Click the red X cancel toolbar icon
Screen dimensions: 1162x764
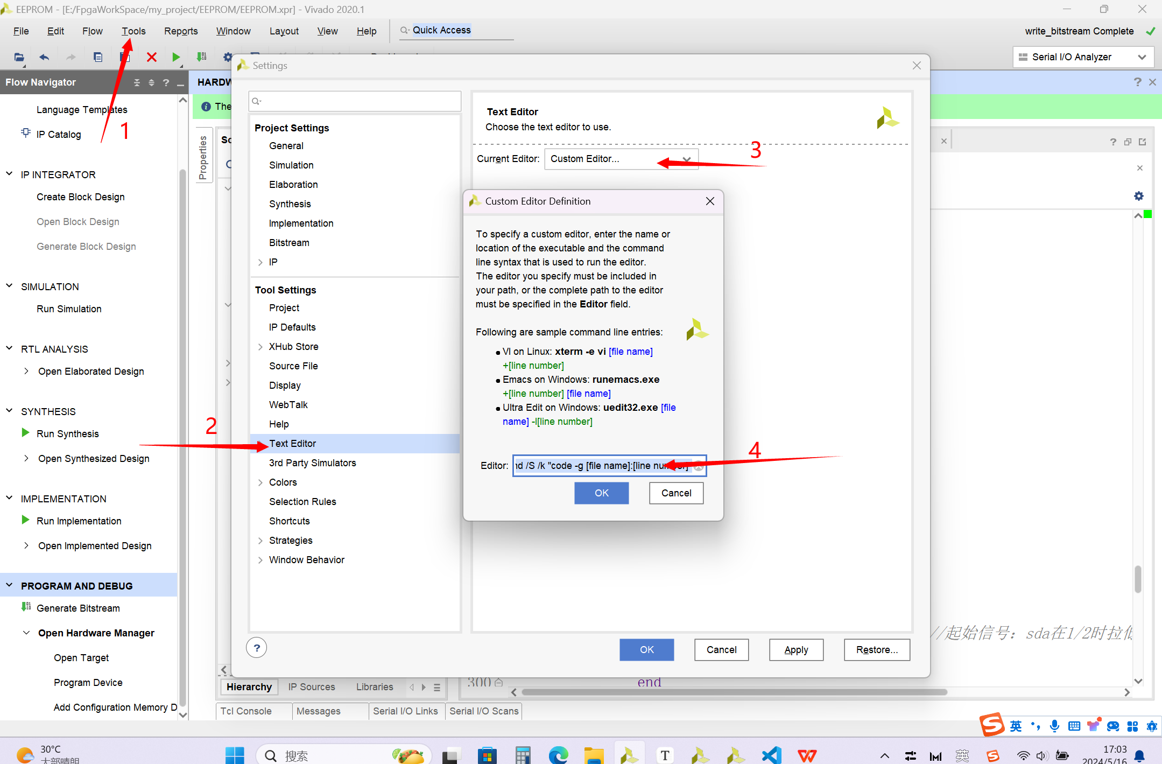click(x=152, y=57)
